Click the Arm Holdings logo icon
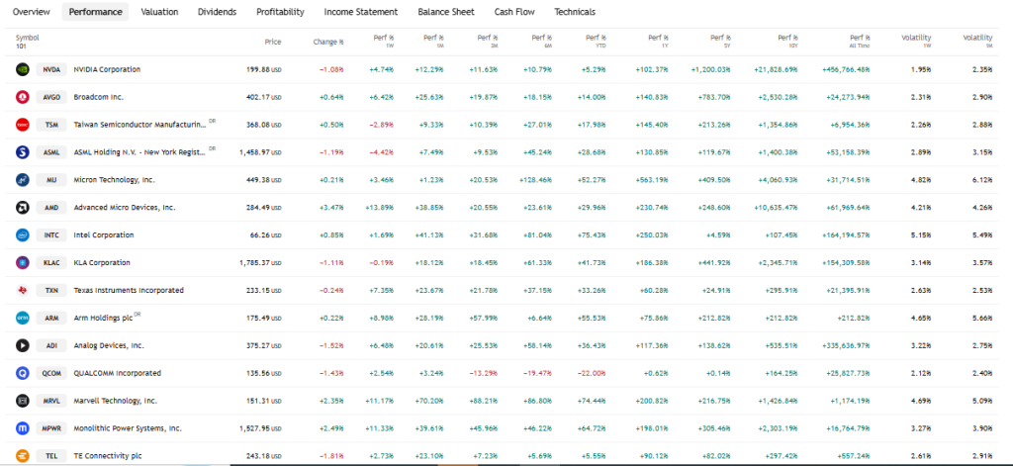Viewport: 1013px width, 466px height. click(23, 318)
